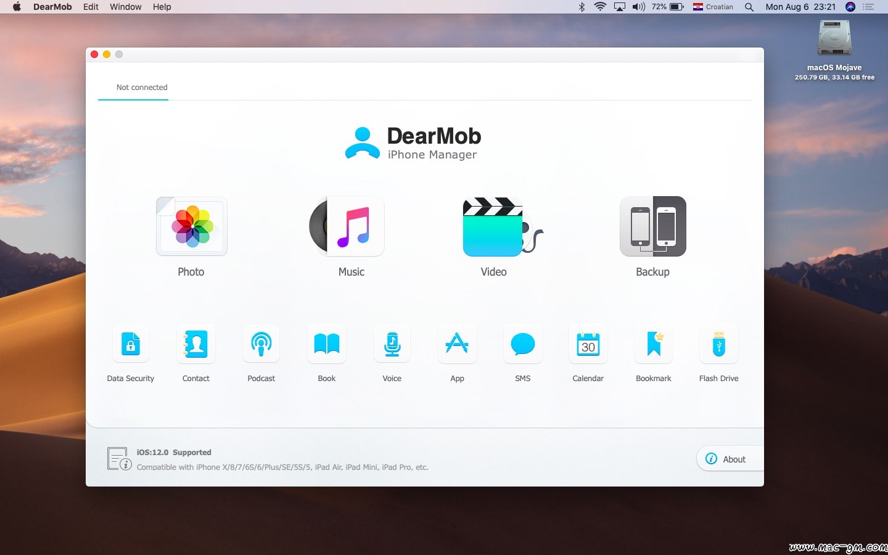The image size is (888, 555).
Task: Open the Podcast icon
Action: click(261, 344)
